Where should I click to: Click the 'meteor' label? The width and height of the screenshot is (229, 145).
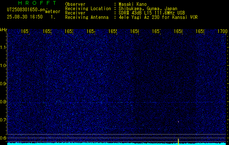pos(53,12)
